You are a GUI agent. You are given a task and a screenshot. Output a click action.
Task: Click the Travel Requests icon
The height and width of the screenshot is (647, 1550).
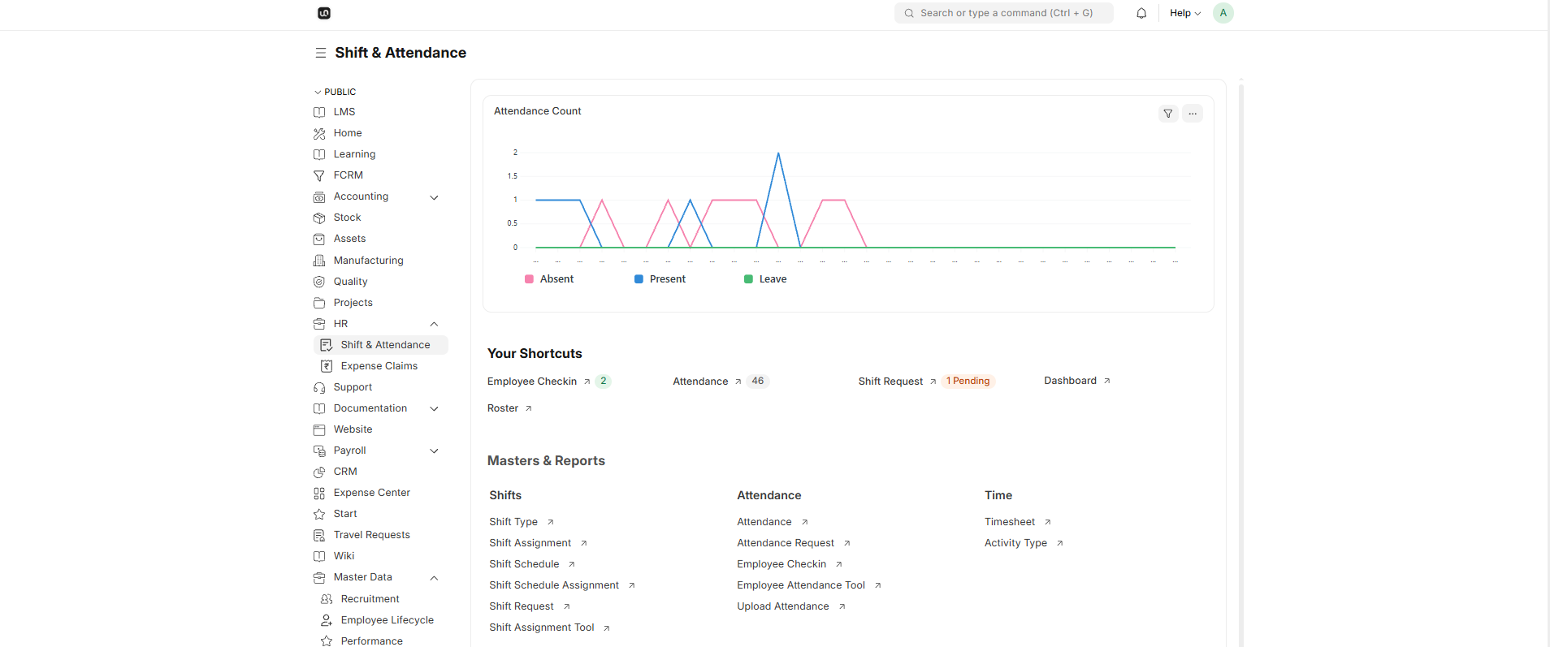(319, 535)
